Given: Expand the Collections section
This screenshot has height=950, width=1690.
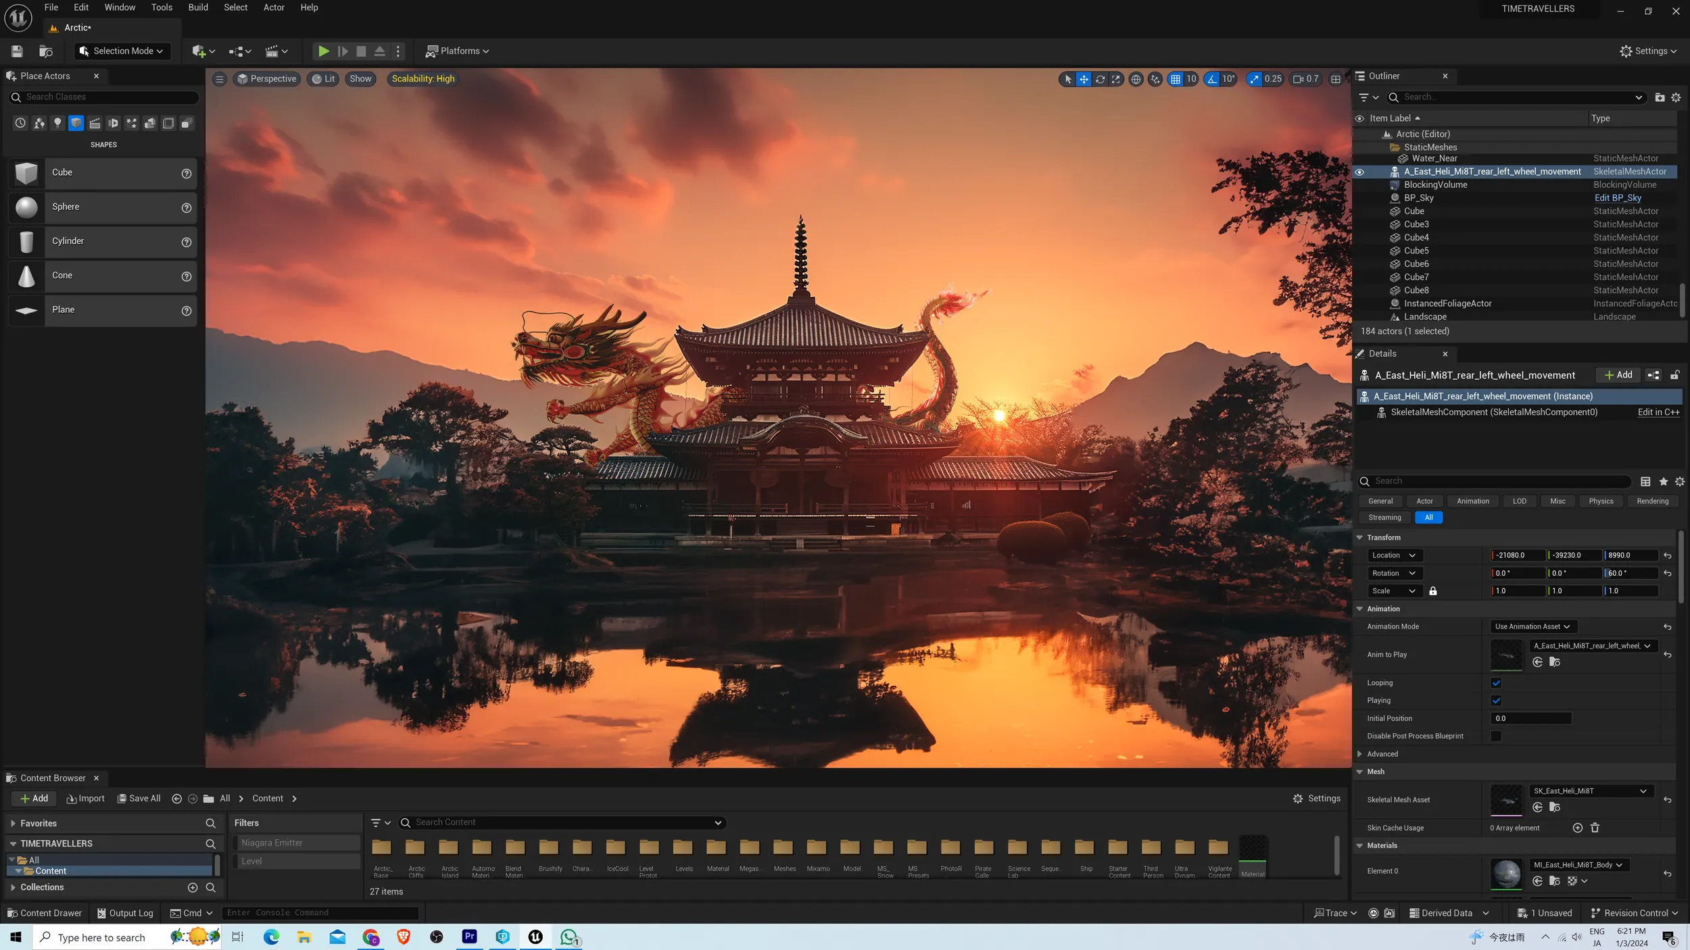Looking at the screenshot, I should click(13, 888).
